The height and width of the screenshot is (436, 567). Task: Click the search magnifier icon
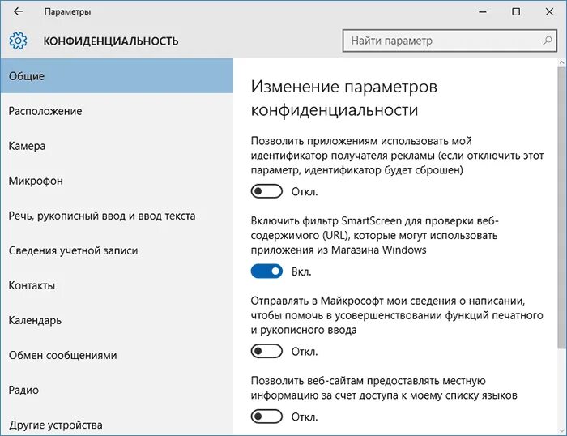[548, 41]
